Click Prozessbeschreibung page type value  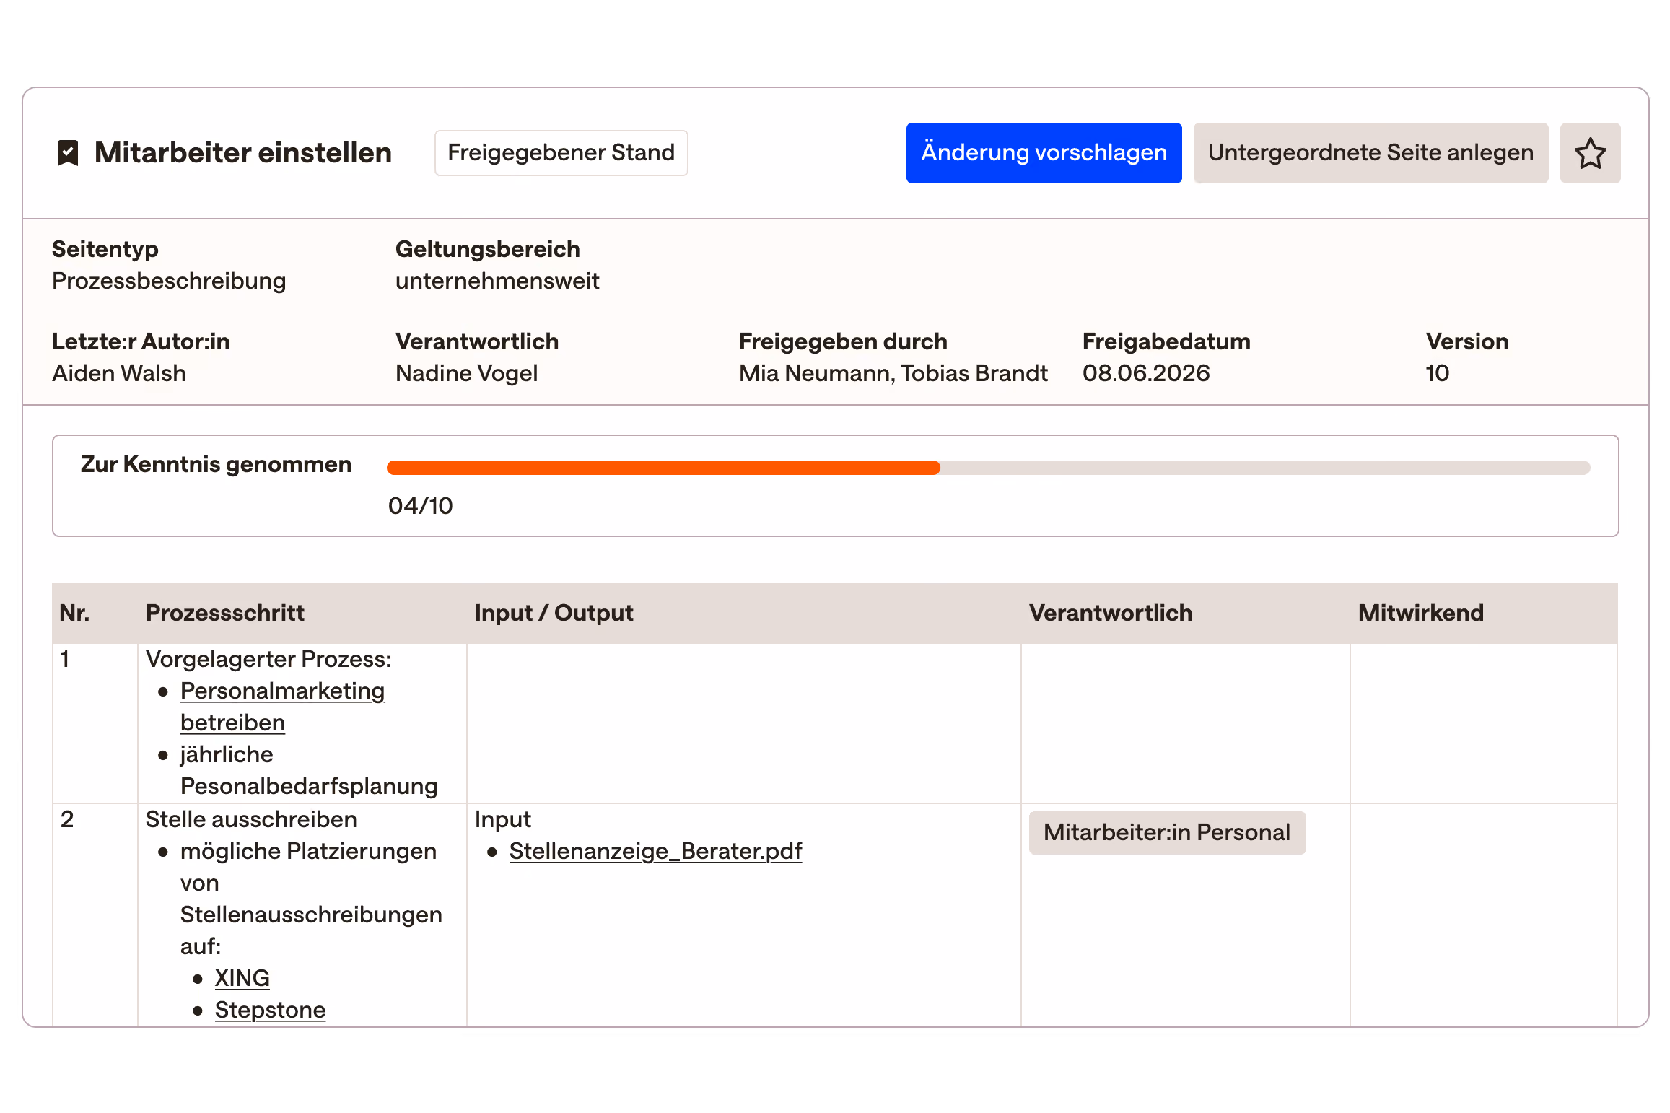click(x=169, y=281)
